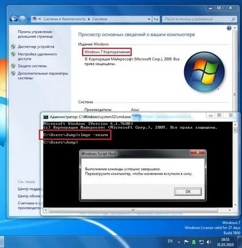The width and height of the screenshot is (242, 248).
Task: Open 'Защита системы' link
Action: tap(32, 66)
